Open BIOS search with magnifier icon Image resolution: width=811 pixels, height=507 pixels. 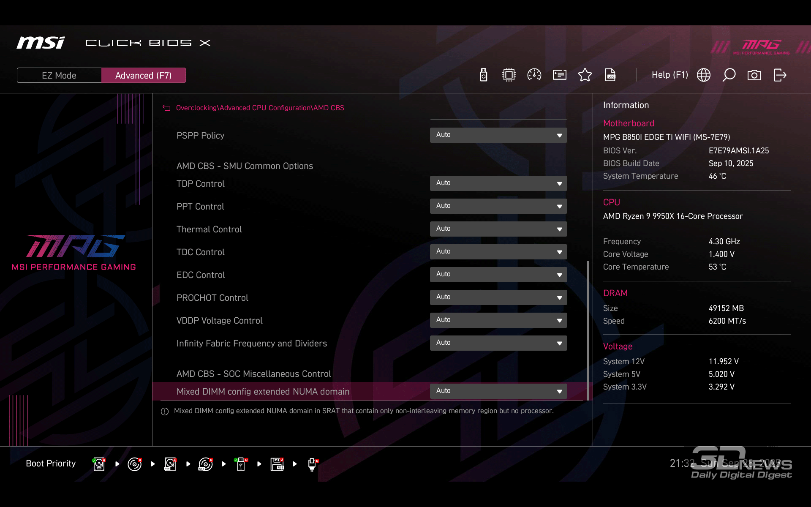coord(729,75)
